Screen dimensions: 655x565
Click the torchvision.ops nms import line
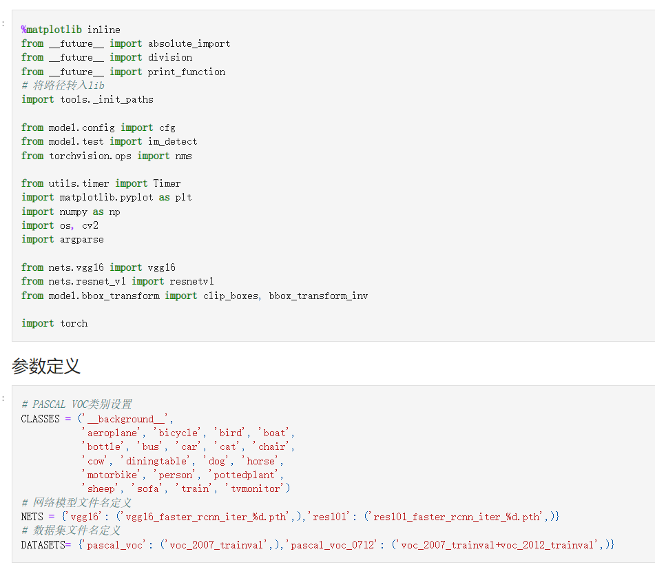coord(106,156)
